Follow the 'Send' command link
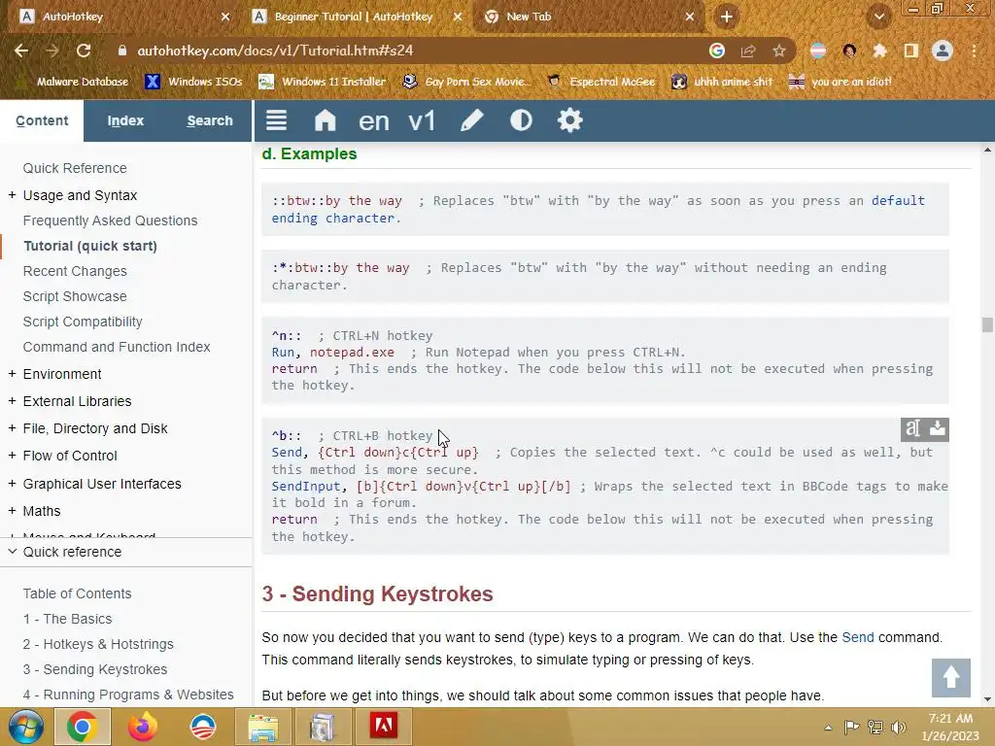This screenshot has width=995, height=746. click(857, 637)
